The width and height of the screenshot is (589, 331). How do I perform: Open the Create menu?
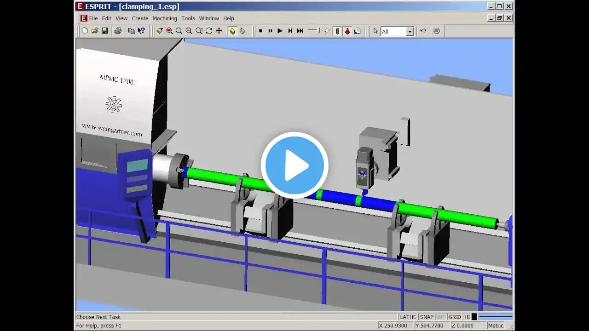[x=140, y=18]
